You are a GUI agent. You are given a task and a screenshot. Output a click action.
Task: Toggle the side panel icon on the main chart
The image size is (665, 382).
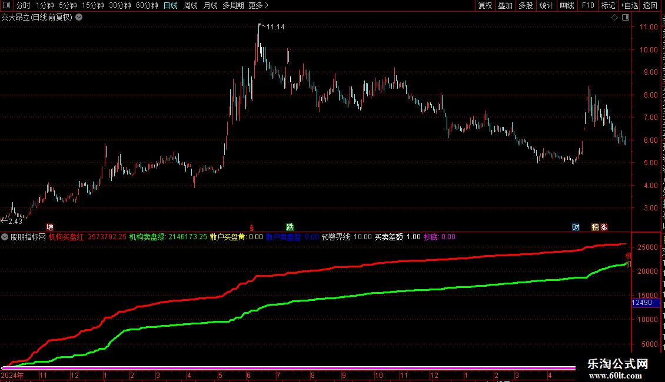(626, 18)
